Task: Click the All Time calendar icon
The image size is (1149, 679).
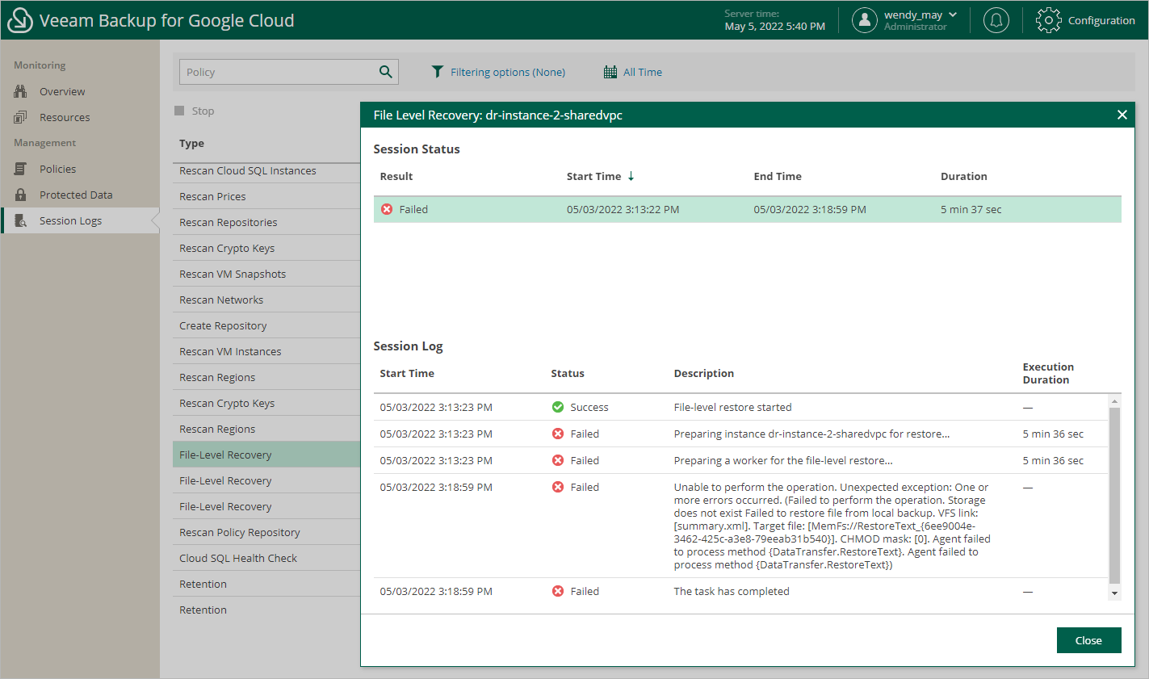Action: click(x=610, y=72)
